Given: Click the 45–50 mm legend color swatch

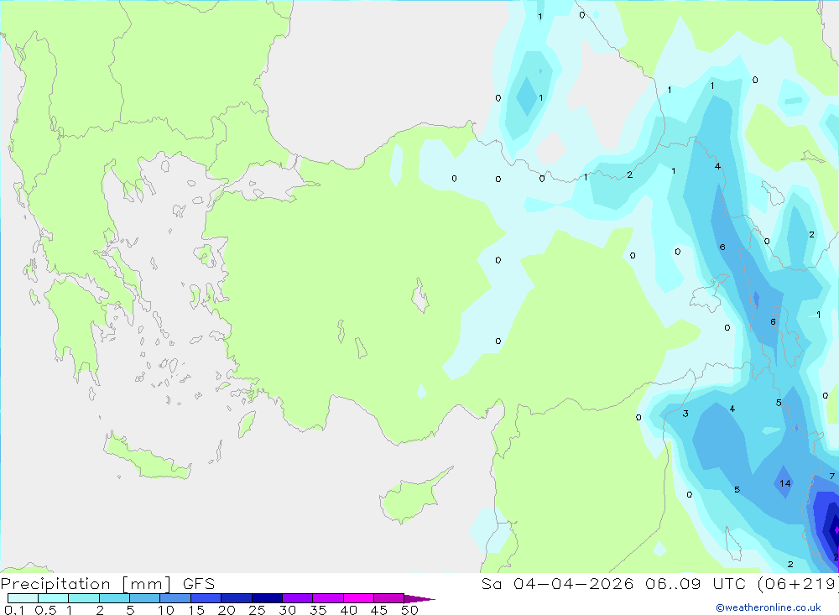Looking at the screenshot, I should tap(389, 598).
